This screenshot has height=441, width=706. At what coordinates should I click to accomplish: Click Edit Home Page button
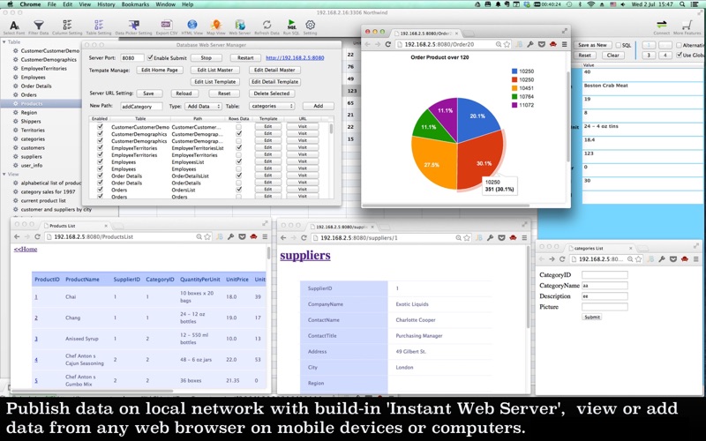pyautogui.click(x=160, y=70)
